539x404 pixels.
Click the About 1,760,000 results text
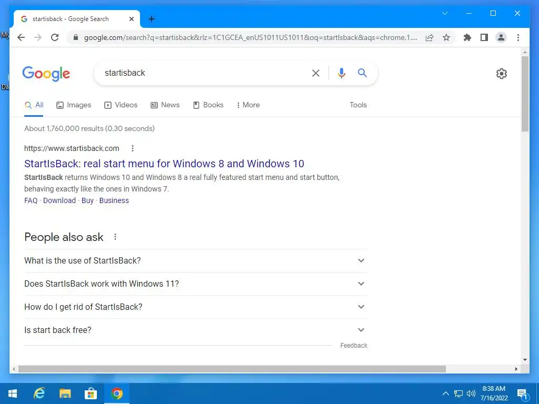click(x=89, y=128)
